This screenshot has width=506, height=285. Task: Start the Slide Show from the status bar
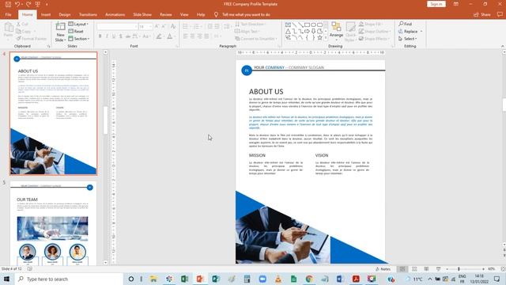tap(438, 269)
